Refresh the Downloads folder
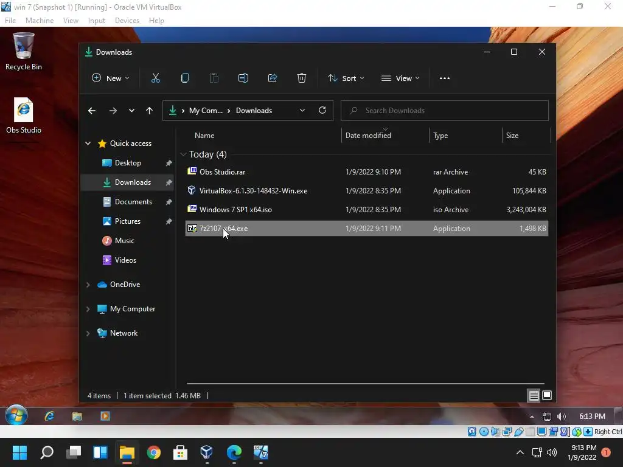 322,111
